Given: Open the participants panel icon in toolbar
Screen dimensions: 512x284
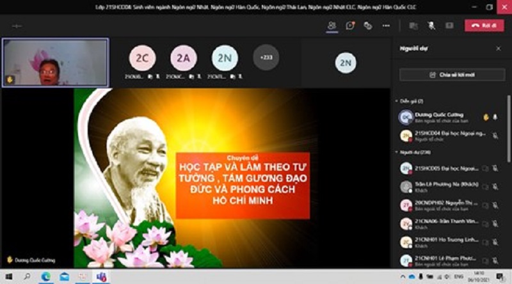Looking at the screenshot, I should 332,26.
